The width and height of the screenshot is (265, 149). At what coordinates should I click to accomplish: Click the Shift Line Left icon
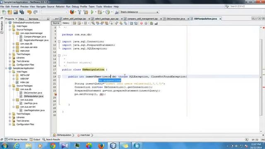(x=131, y=23)
